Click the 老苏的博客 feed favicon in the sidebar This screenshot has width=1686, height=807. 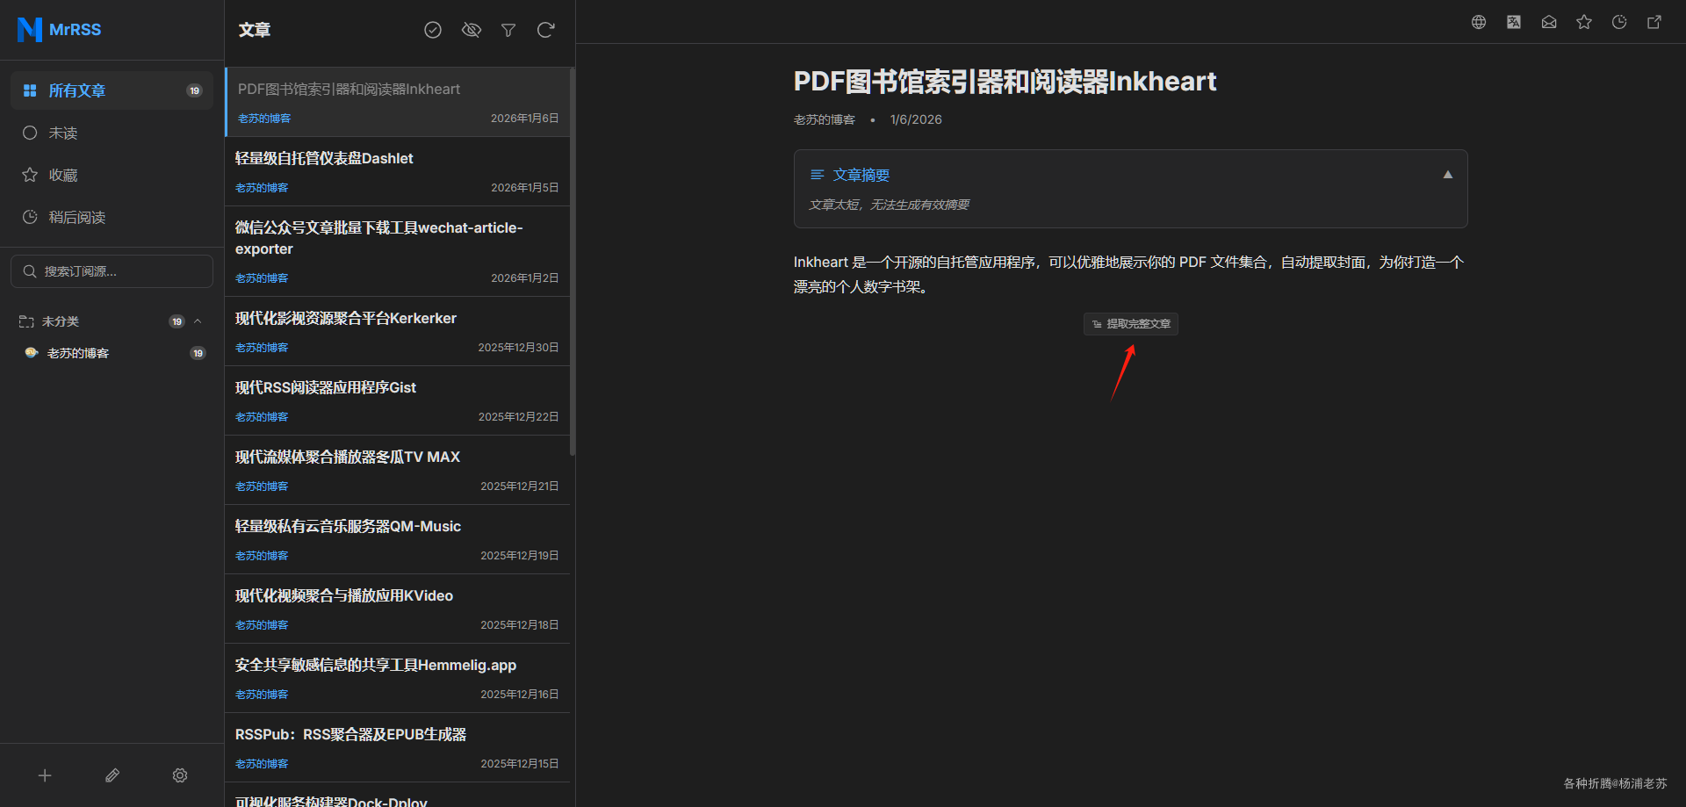click(32, 353)
